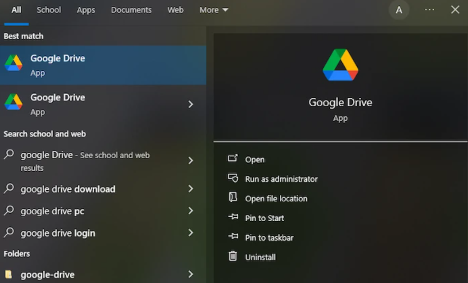Select the School search filter
The image size is (468, 283).
[x=48, y=9]
